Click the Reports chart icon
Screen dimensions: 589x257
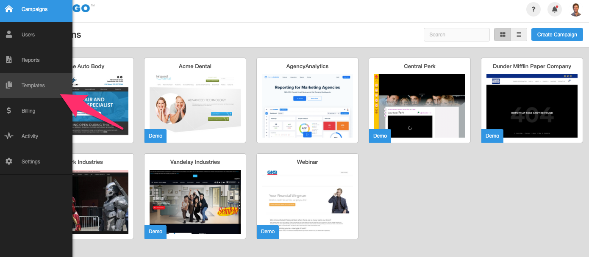[x=9, y=60]
